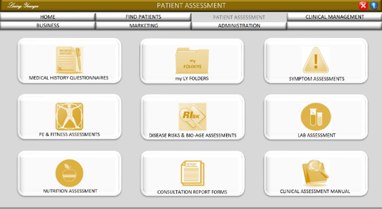Click the my LY Folders folder icon

(x=192, y=61)
